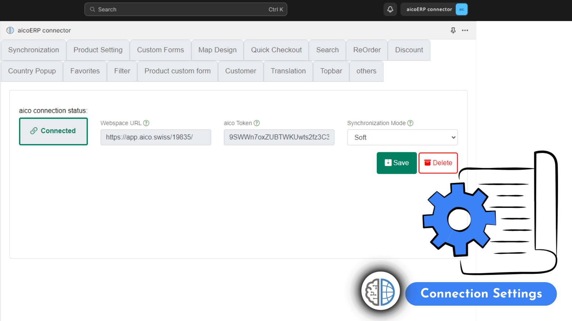This screenshot has width=572, height=321.
Task: Switch to the Customer tab
Action: 241,71
